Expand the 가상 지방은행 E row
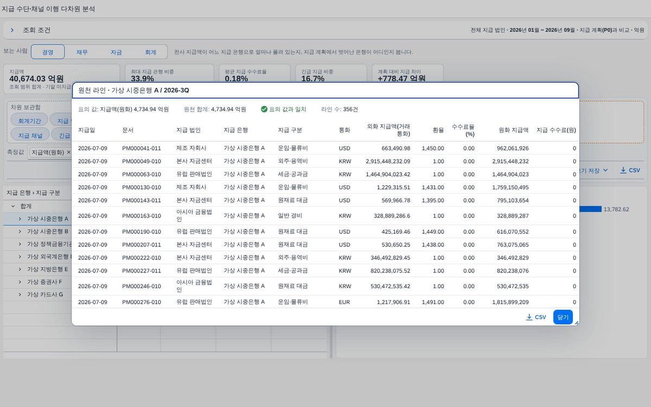Viewport: 651px width, 407px height. coord(20,269)
